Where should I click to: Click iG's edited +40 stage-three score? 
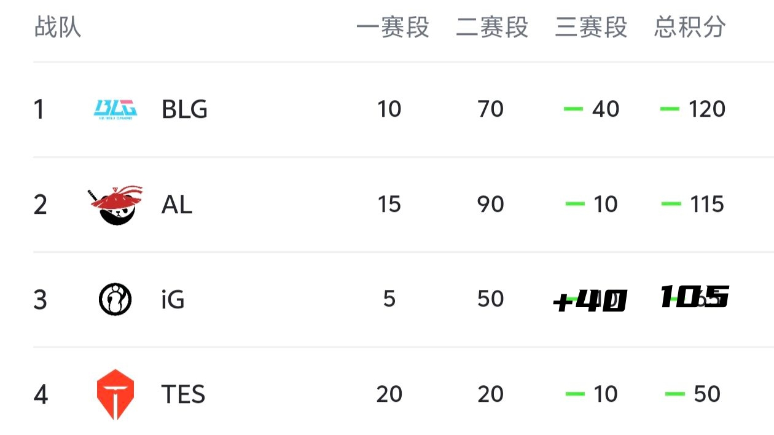click(x=590, y=302)
